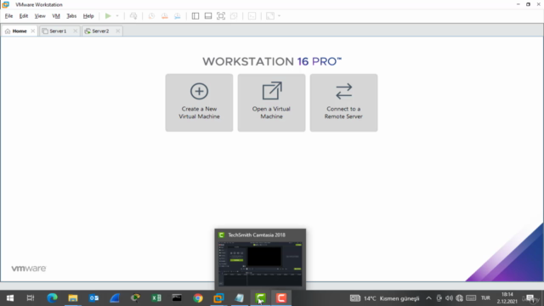Click the green Camtasia taskbar icon

pyautogui.click(x=260, y=298)
